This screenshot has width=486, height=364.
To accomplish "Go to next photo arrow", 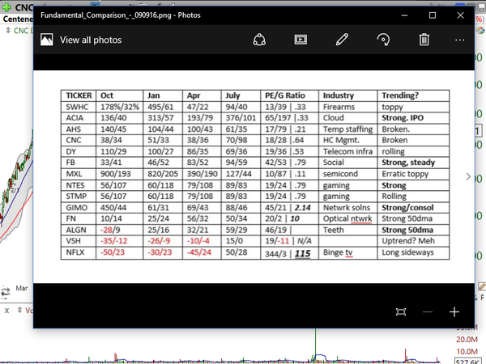I will (x=468, y=176).
